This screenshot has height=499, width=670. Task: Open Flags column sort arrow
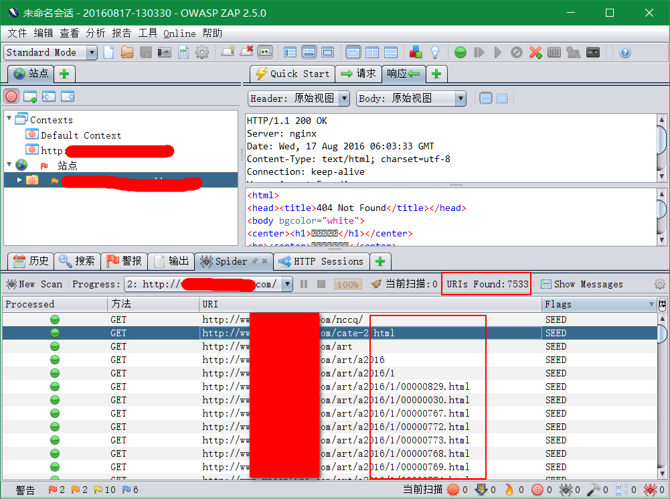[651, 304]
